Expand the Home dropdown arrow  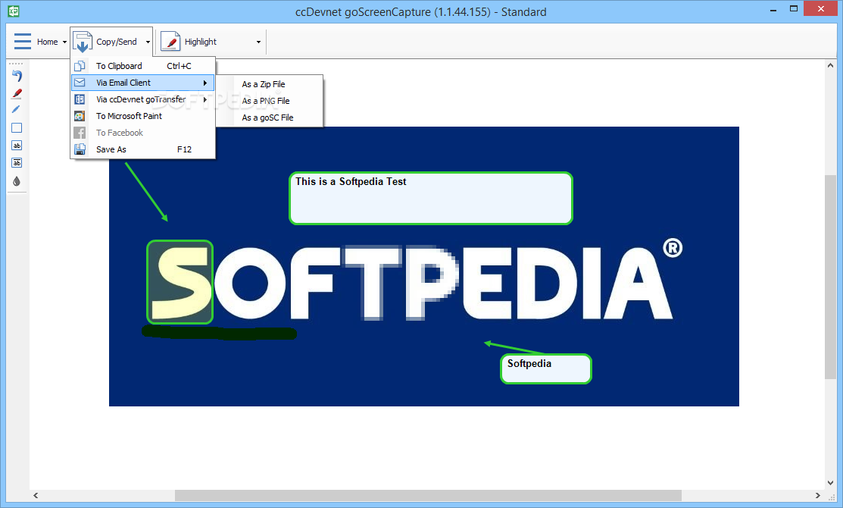[x=64, y=42]
